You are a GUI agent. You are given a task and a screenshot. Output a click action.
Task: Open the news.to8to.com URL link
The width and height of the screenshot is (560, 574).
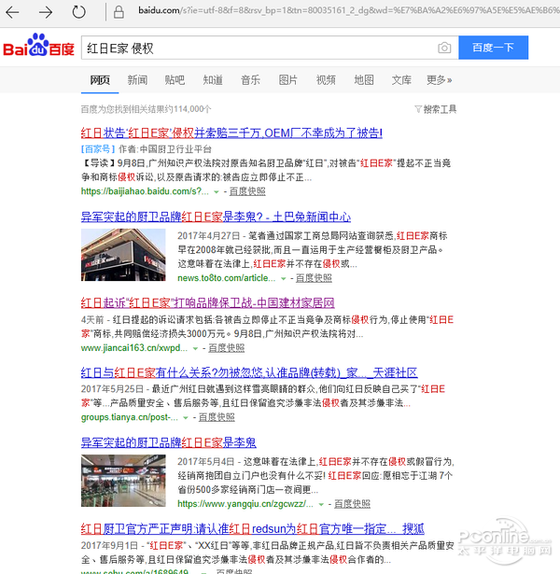227,278
